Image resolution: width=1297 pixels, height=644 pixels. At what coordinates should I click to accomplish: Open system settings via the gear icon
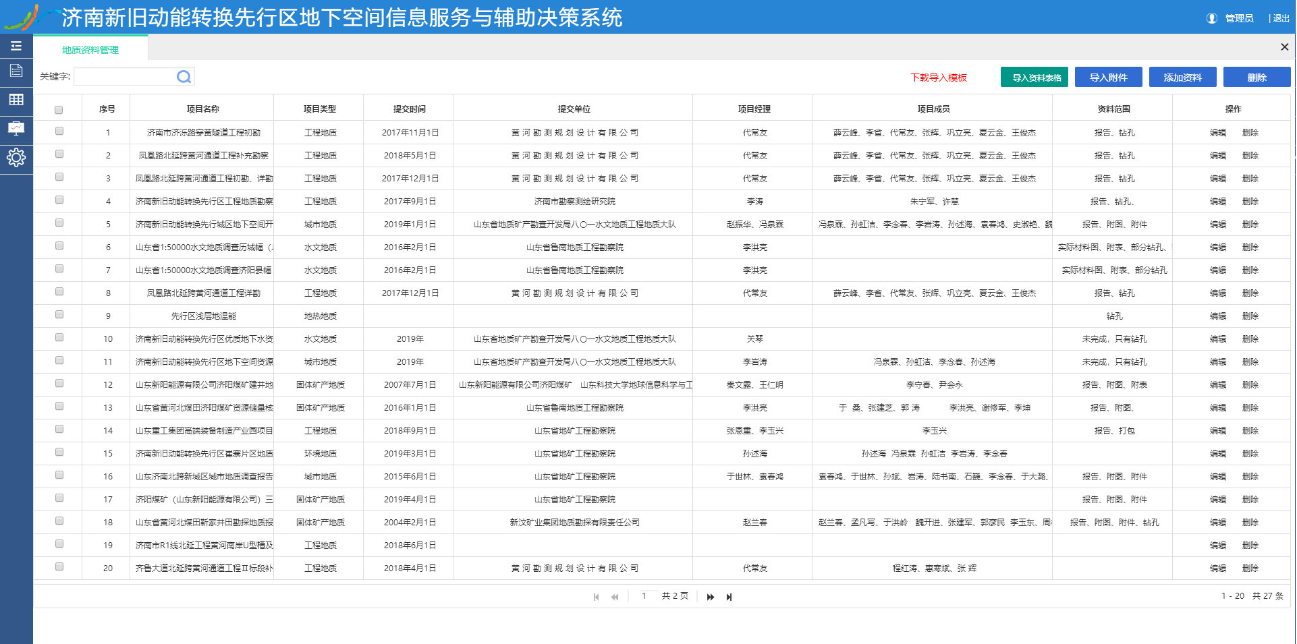16,159
